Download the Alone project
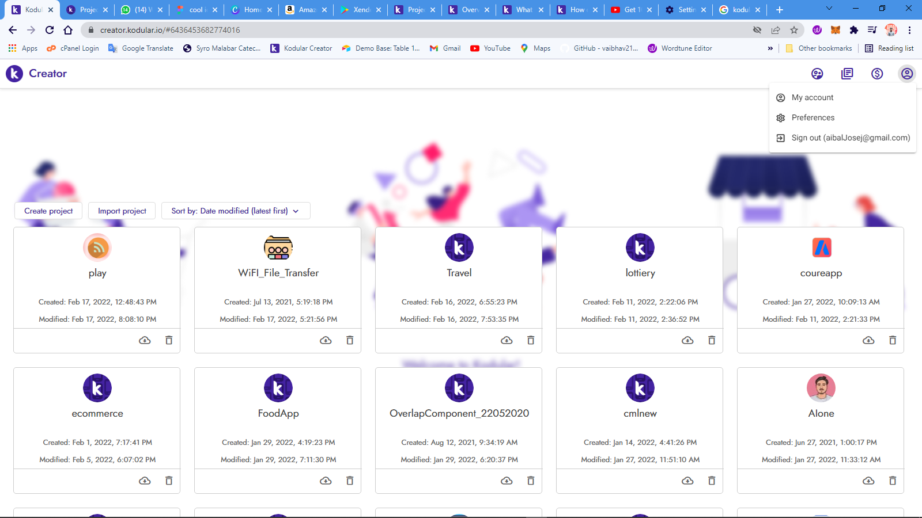Viewport: 922px width, 518px height. click(868, 481)
